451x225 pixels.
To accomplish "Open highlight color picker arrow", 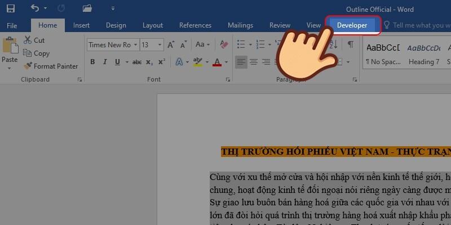I will 207,62.
